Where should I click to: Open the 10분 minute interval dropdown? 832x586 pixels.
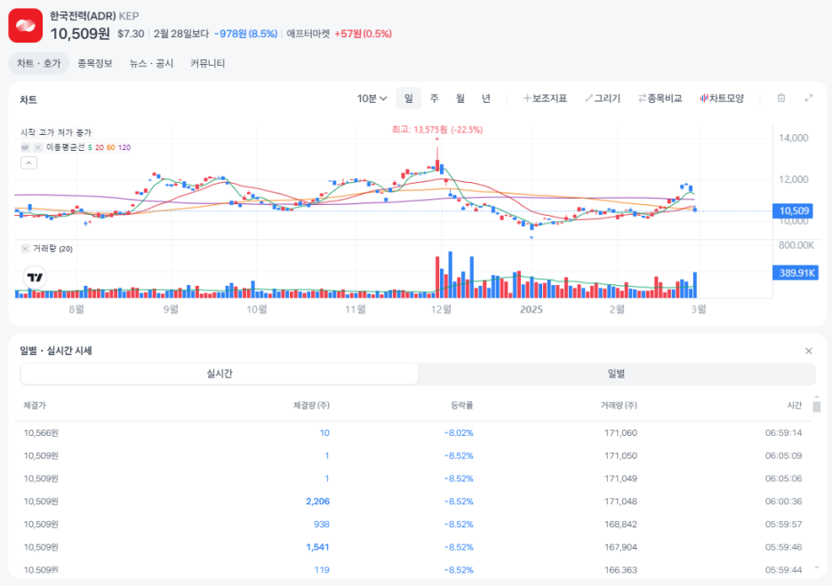(x=372, y=99)
